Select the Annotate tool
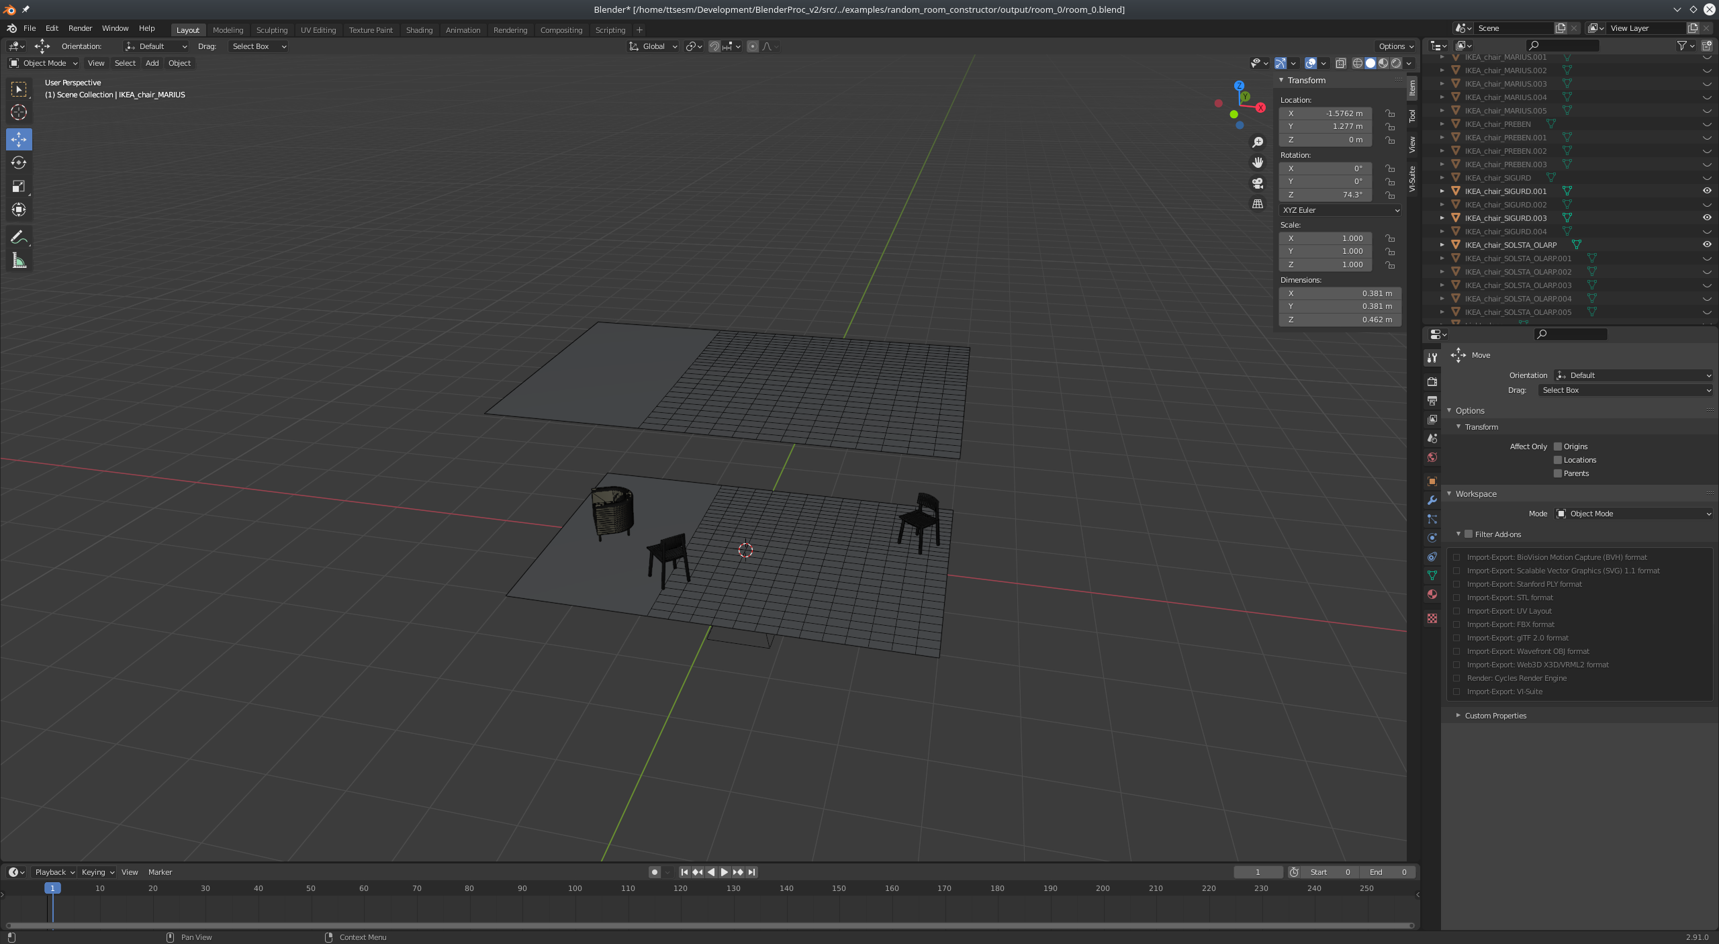Image resolution: width=1719 pixels, height=944 pixels. (18, 236)
